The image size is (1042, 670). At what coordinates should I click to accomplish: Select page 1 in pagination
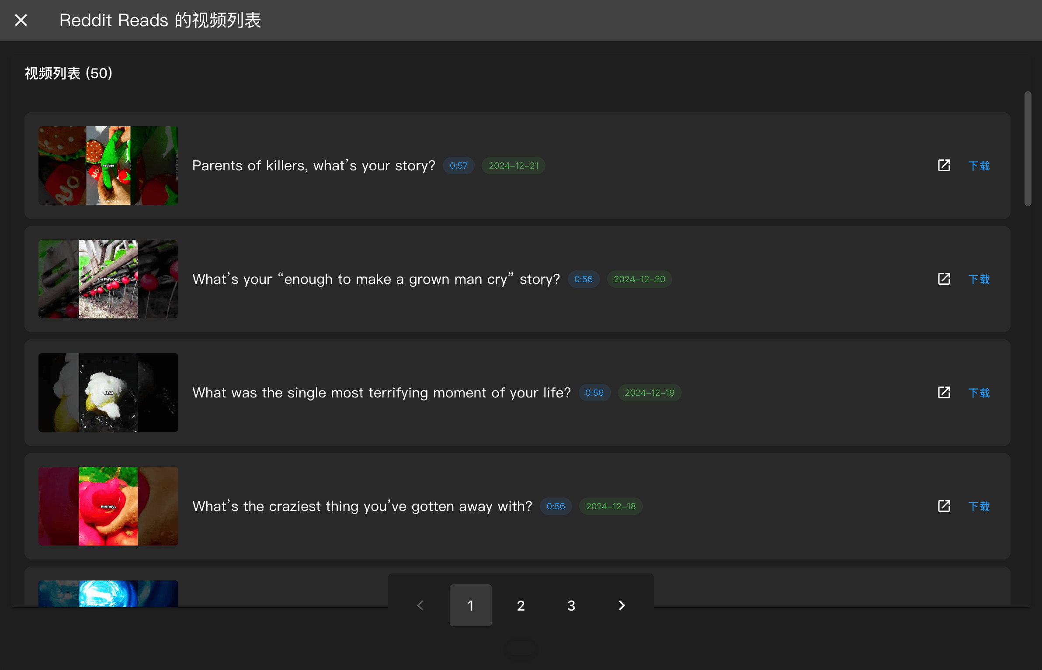tap(470, 605)
